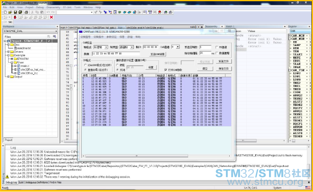Open the STM3210E_EVAL workspace configuration dropdown
Viewport: 313px width, 192px height.
click(30, 31)
